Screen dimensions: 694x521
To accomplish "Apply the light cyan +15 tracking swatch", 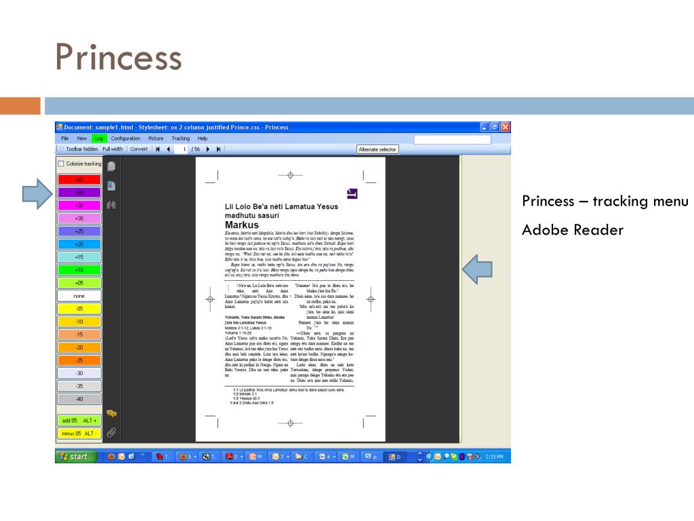I will pyautogui.click(x=79, y=257).
